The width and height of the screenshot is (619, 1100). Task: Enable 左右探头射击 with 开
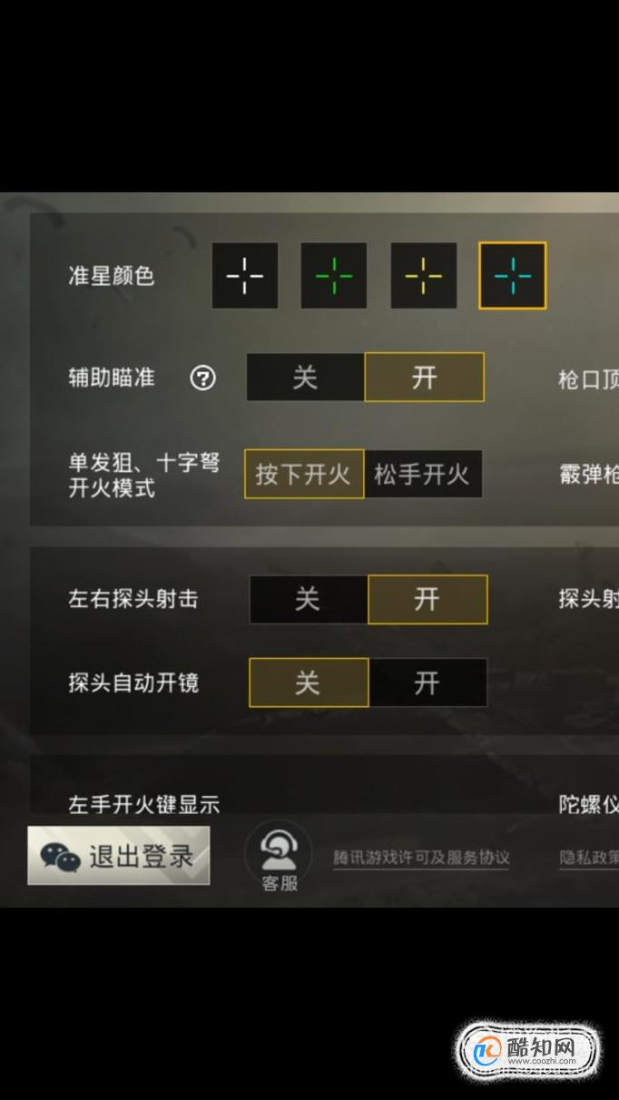point(427,599)
